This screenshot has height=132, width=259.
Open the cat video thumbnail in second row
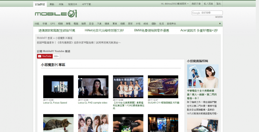[58, 123]
